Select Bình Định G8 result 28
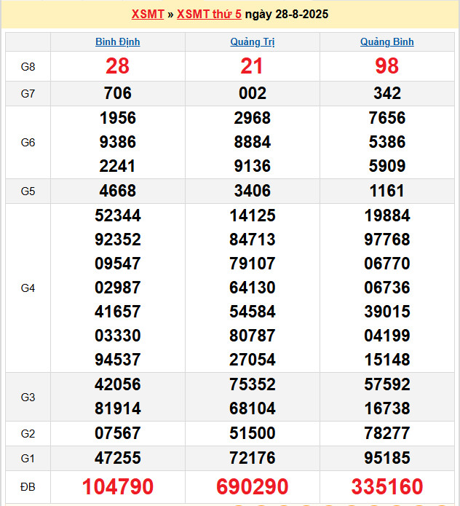 [x=117, y=66]
